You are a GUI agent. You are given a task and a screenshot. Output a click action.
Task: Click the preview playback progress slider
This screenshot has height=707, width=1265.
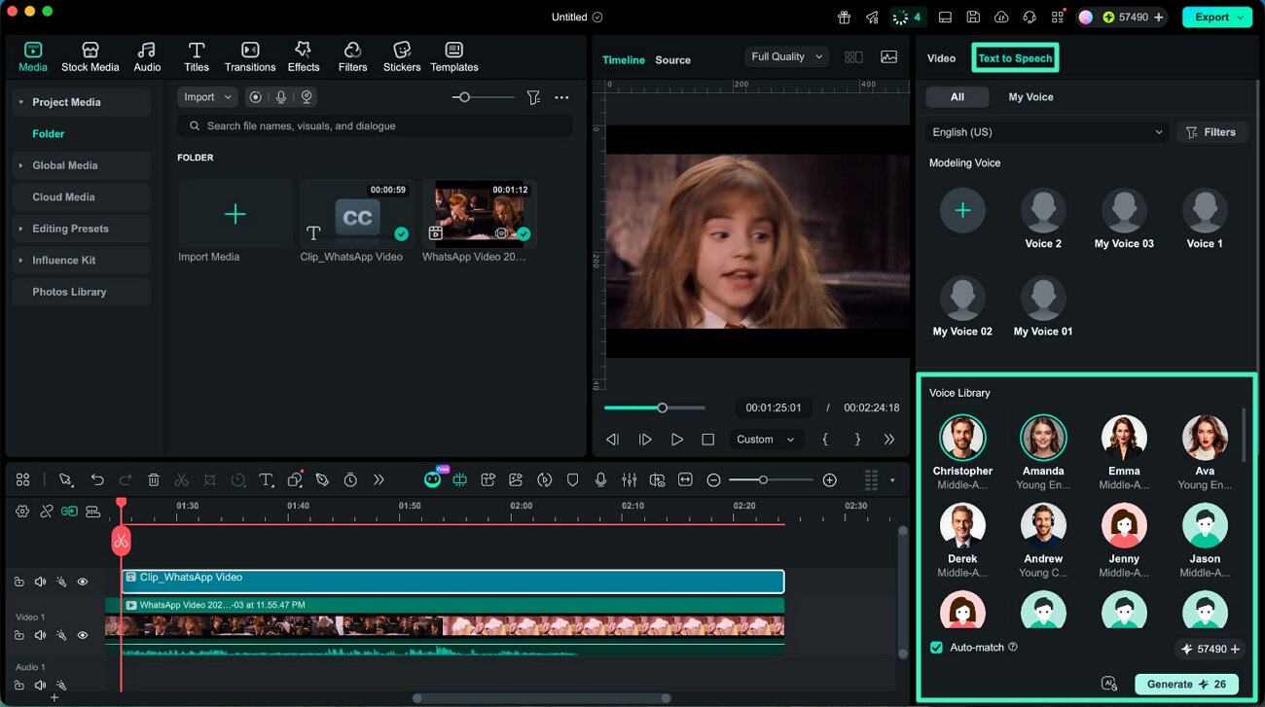pos(654,407)
